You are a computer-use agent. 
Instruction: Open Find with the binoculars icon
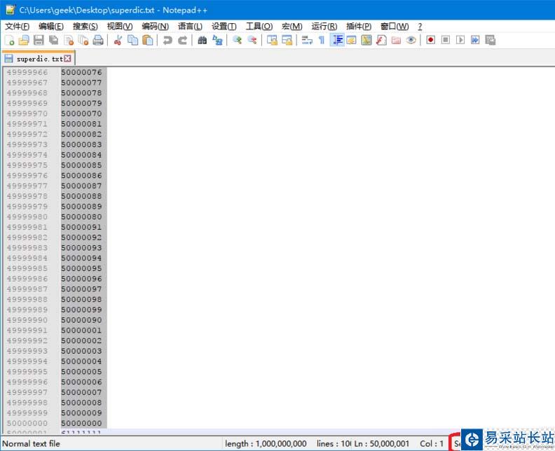click(x=202, y=41)
